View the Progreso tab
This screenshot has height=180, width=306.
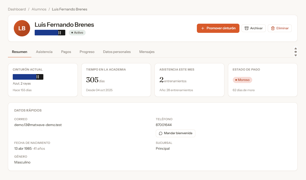tap(87, 52)
